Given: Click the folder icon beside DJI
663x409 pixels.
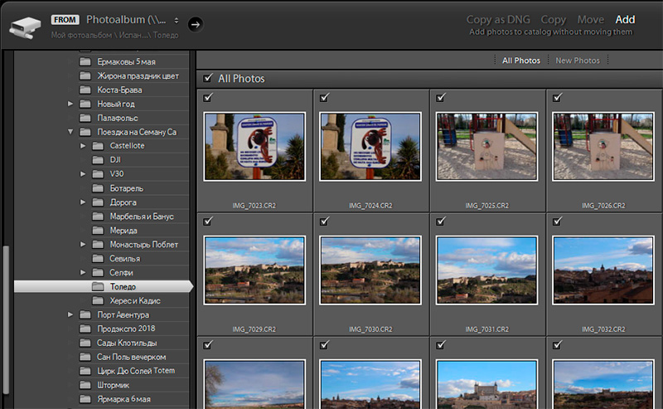Looking at the screenshot, I should pyautogui.click(x=97, y=160).
